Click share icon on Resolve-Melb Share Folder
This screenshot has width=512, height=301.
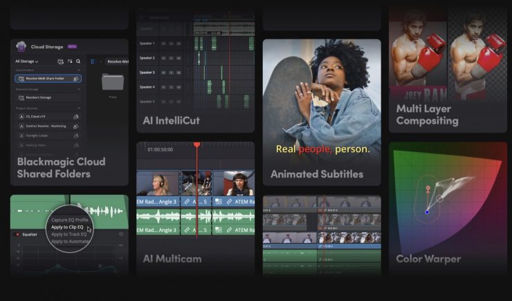(75, 79)
